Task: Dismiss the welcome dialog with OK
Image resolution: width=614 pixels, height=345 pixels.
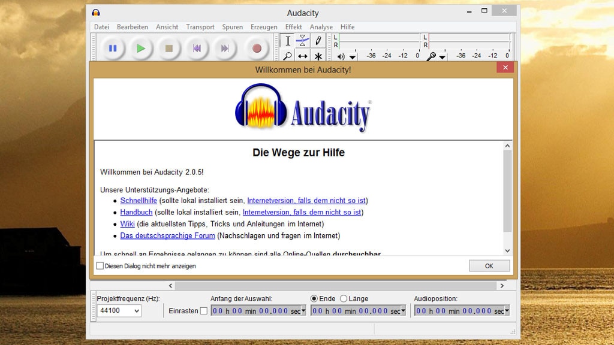Action: pyautogui.click(x=489, y=265)
